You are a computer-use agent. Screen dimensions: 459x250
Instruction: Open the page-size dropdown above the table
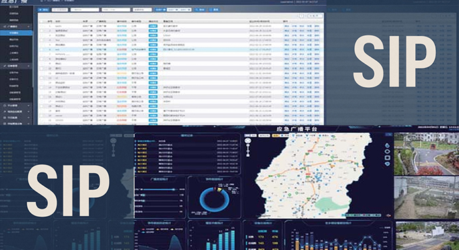pos(315,16)
